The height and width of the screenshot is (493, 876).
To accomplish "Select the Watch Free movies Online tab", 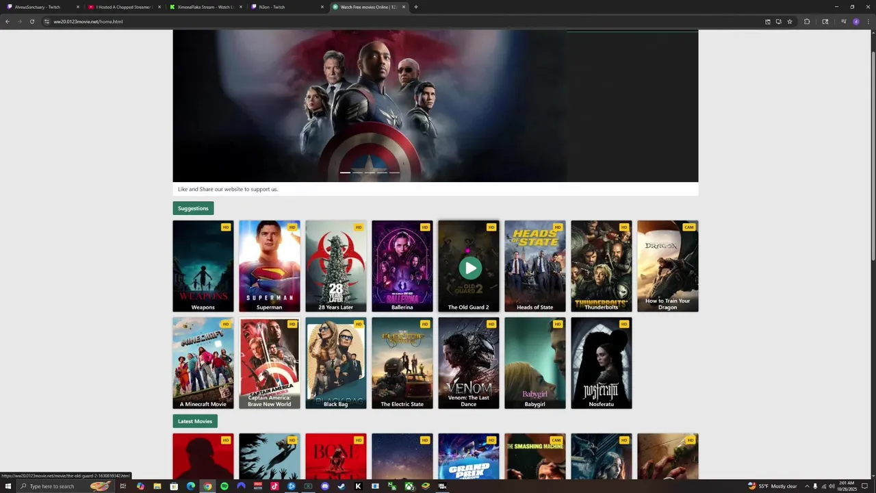I will click(368, 7).
